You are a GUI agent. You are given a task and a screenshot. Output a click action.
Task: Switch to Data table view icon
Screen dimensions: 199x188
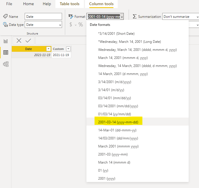point(5,52)
